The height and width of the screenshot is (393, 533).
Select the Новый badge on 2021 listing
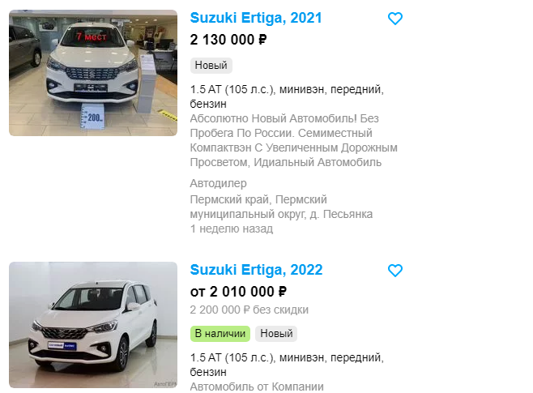tap(211, 66)
